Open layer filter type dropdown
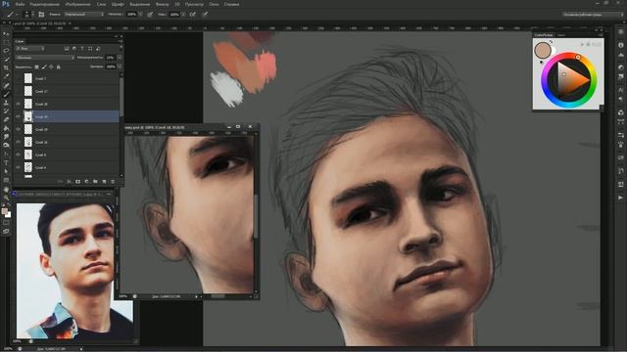 pos(29,48)
